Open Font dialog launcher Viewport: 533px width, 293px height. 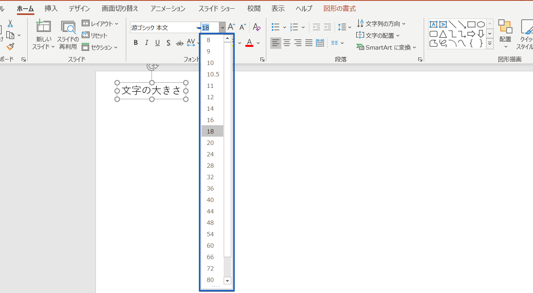[x=262, y=59]
